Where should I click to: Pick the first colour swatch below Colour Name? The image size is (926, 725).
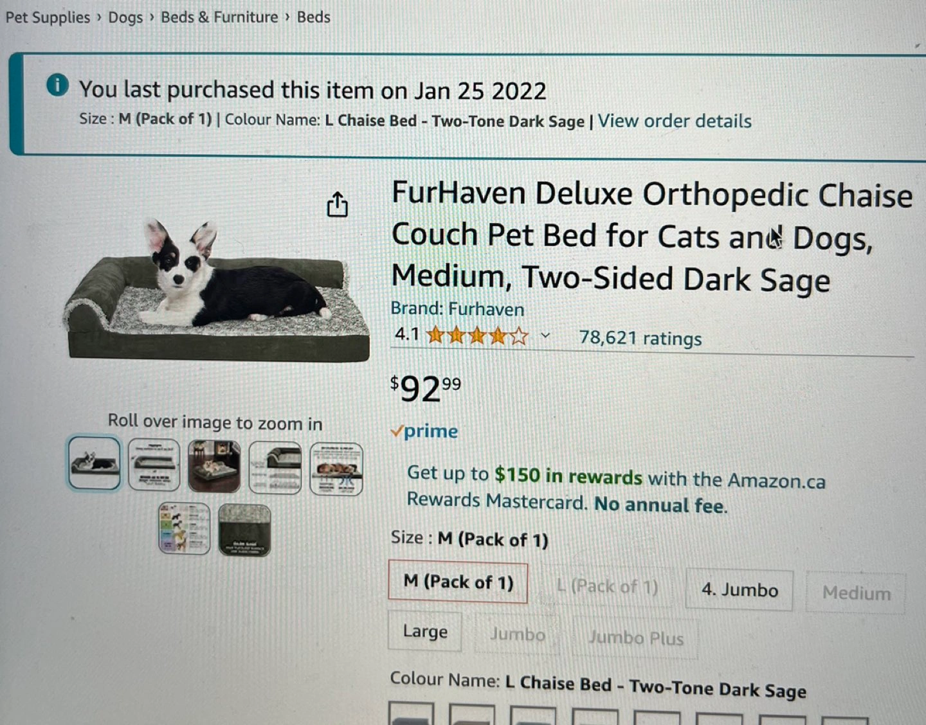(412, 714)
